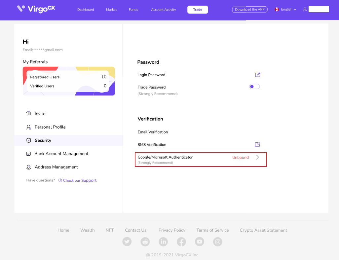This screenshot has height=260, width=339.
Task: Open VirgoCX Instagram page icon
Action: click(217, 242)
